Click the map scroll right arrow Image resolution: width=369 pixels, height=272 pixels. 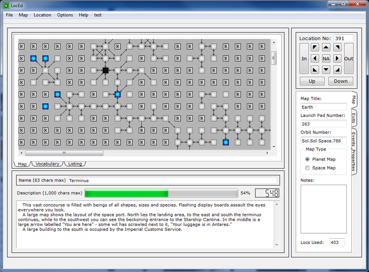tap(267, 153)
